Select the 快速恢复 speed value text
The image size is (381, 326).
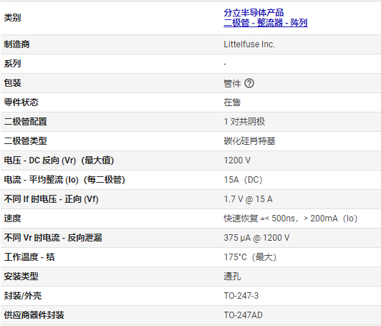290,219
